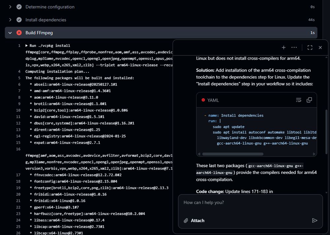Screen dimensions: 330x235
Task: Click the Code change heading in chat
Action: pyautogui.click(x=210, y=192)
